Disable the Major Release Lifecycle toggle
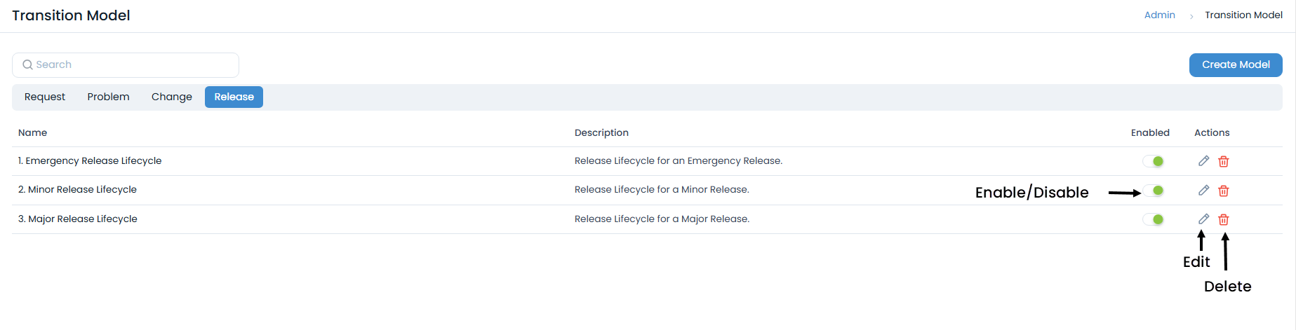This screenshot has width=1296, height=330. click(1153, 219)
